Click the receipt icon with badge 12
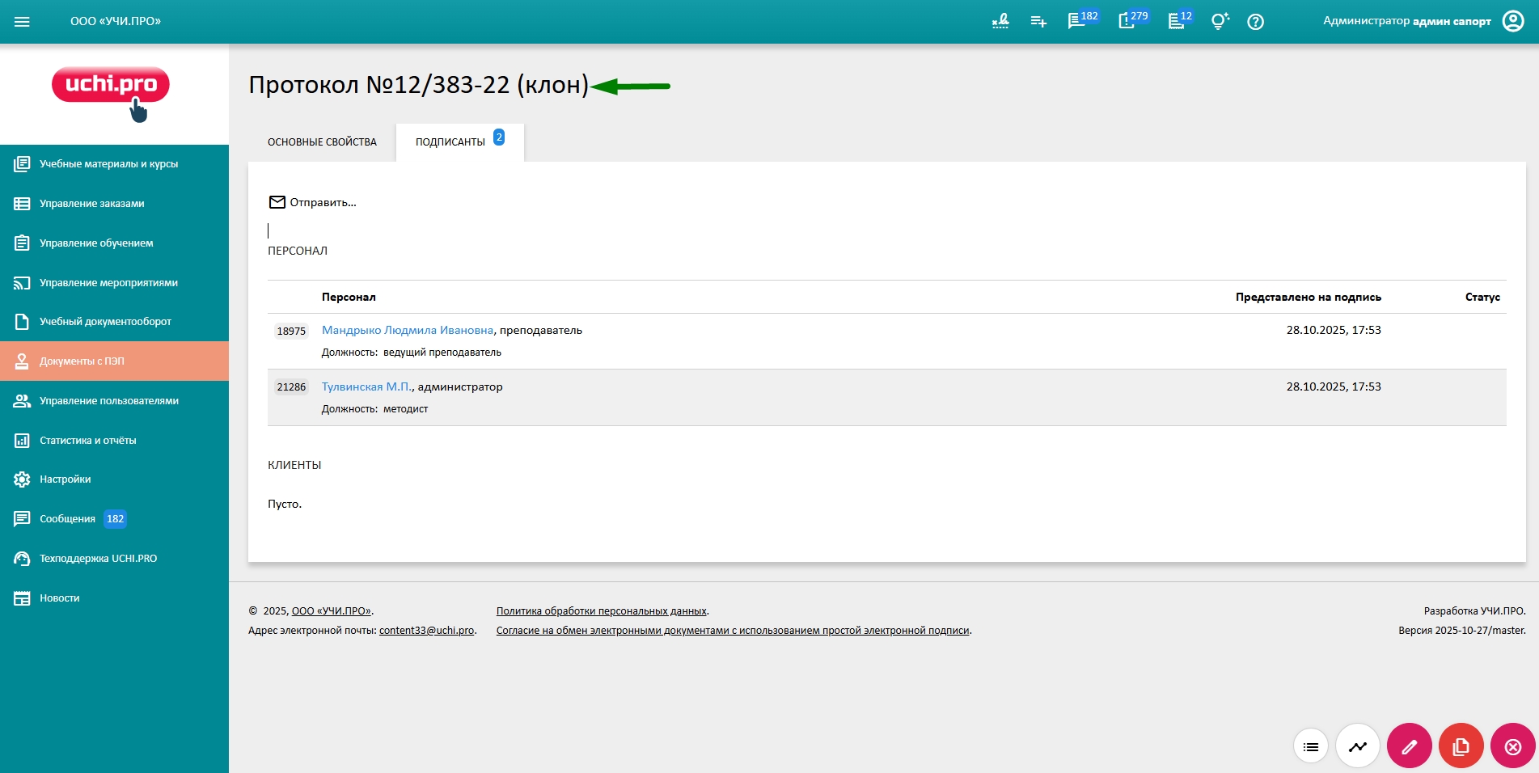Screen dimensions: 1539x773 (x=1177, y=22)
